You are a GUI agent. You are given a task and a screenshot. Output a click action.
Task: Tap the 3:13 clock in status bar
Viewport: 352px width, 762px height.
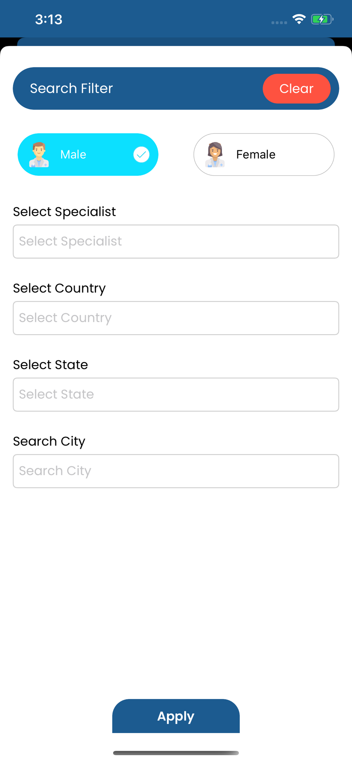[x=49, y=19]
